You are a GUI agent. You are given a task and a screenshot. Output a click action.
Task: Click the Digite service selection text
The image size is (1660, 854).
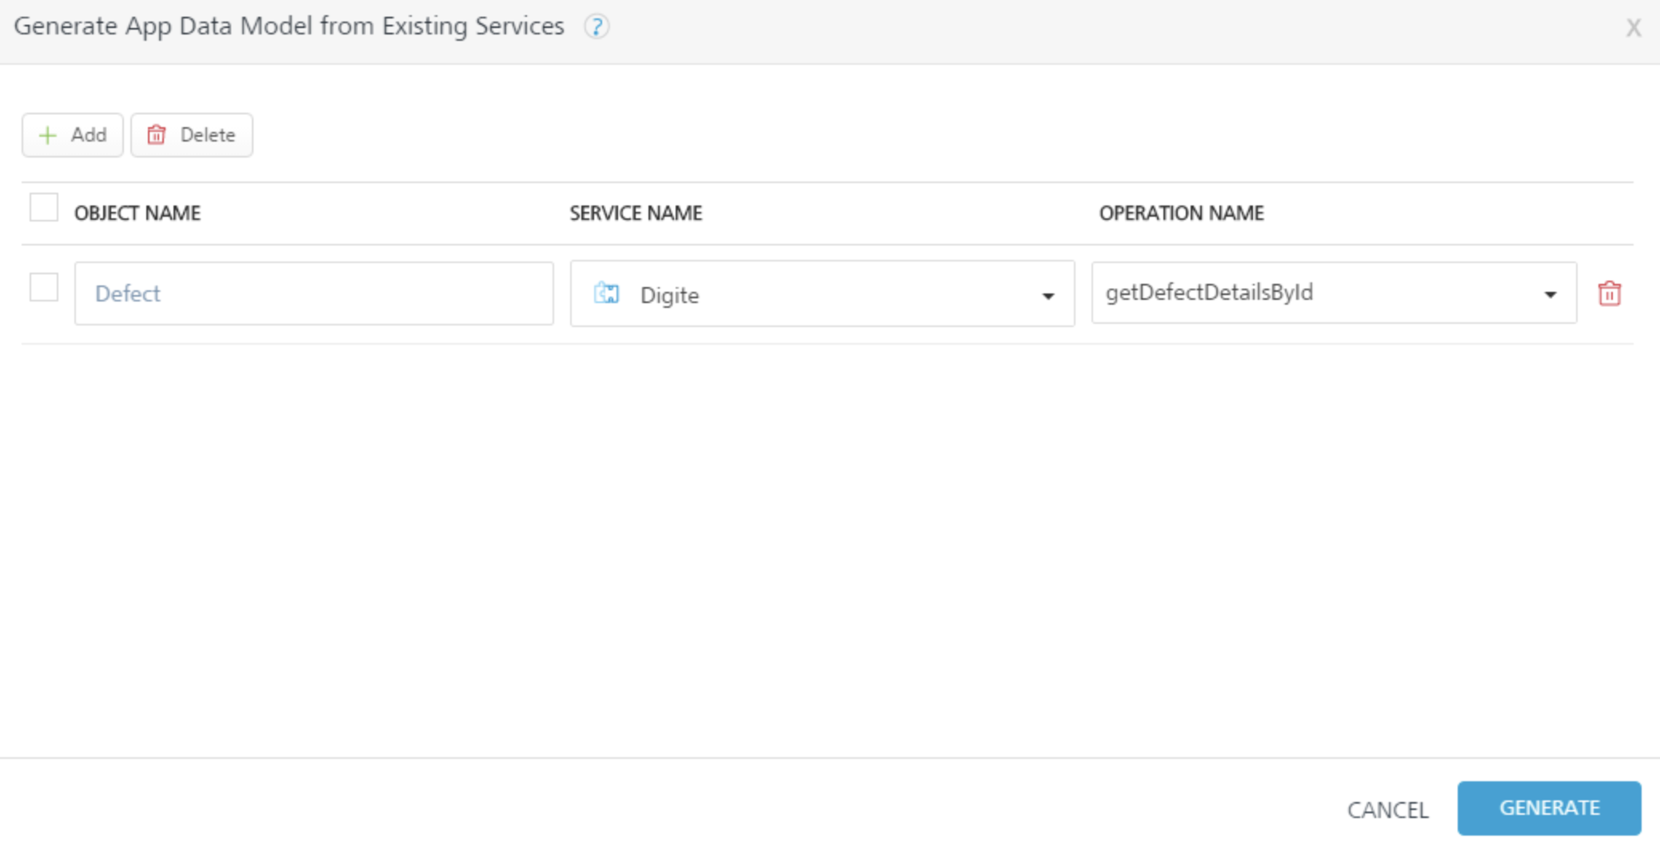[670, 296]
